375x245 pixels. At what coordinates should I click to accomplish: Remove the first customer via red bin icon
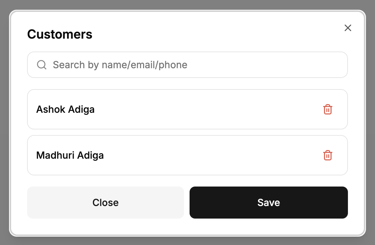(327, 109)
